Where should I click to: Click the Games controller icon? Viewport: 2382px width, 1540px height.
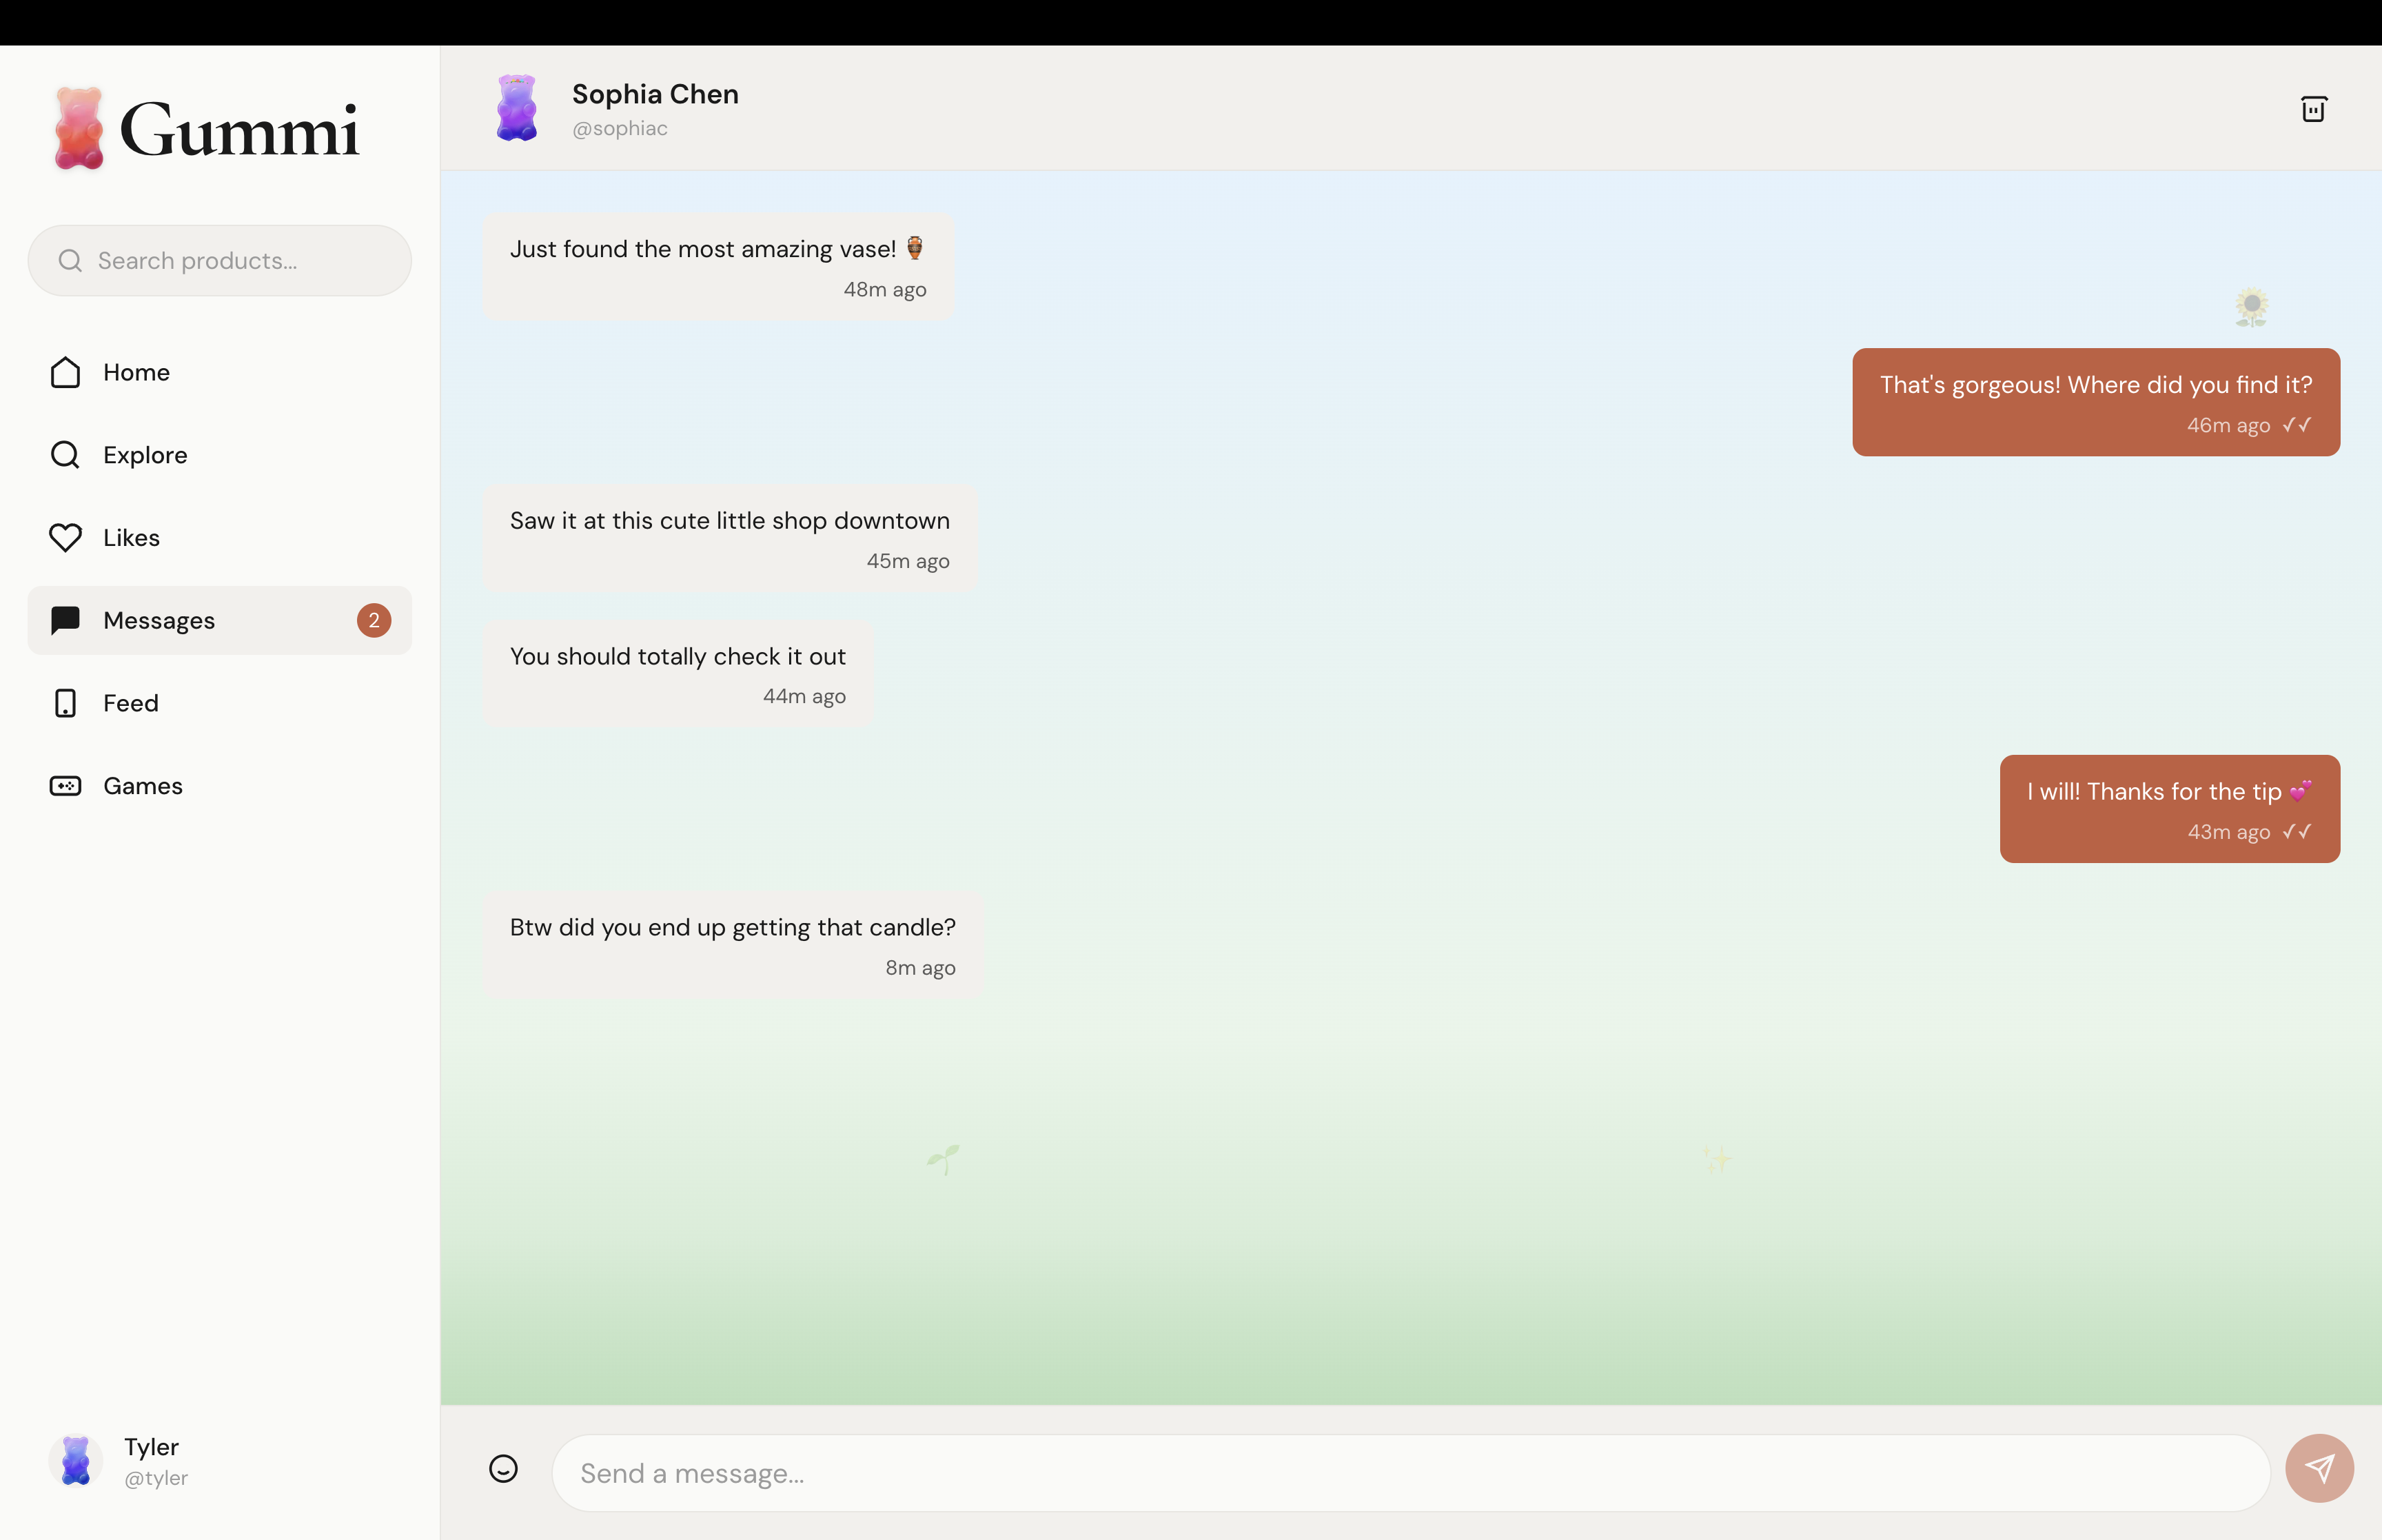[x=65, y=786]
